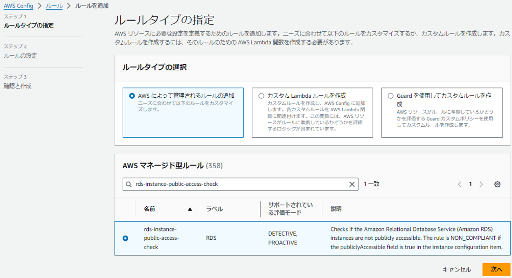Sort rules by 名前 column arrow
512x278 pixels.
coord(190,209)
